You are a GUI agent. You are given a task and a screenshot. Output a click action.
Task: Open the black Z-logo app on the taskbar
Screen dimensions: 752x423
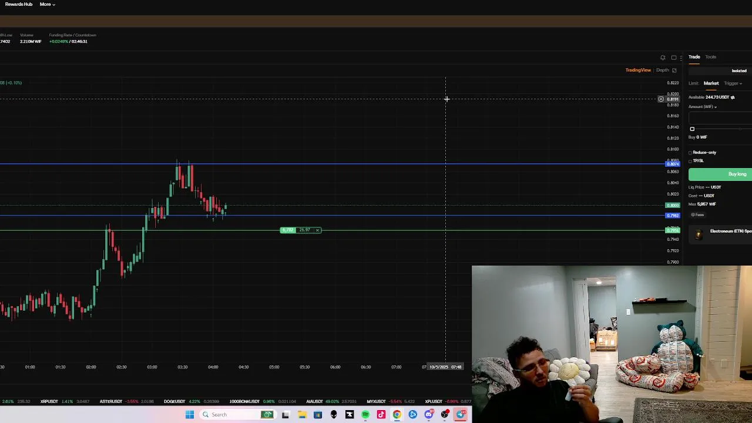pos(350,415)
